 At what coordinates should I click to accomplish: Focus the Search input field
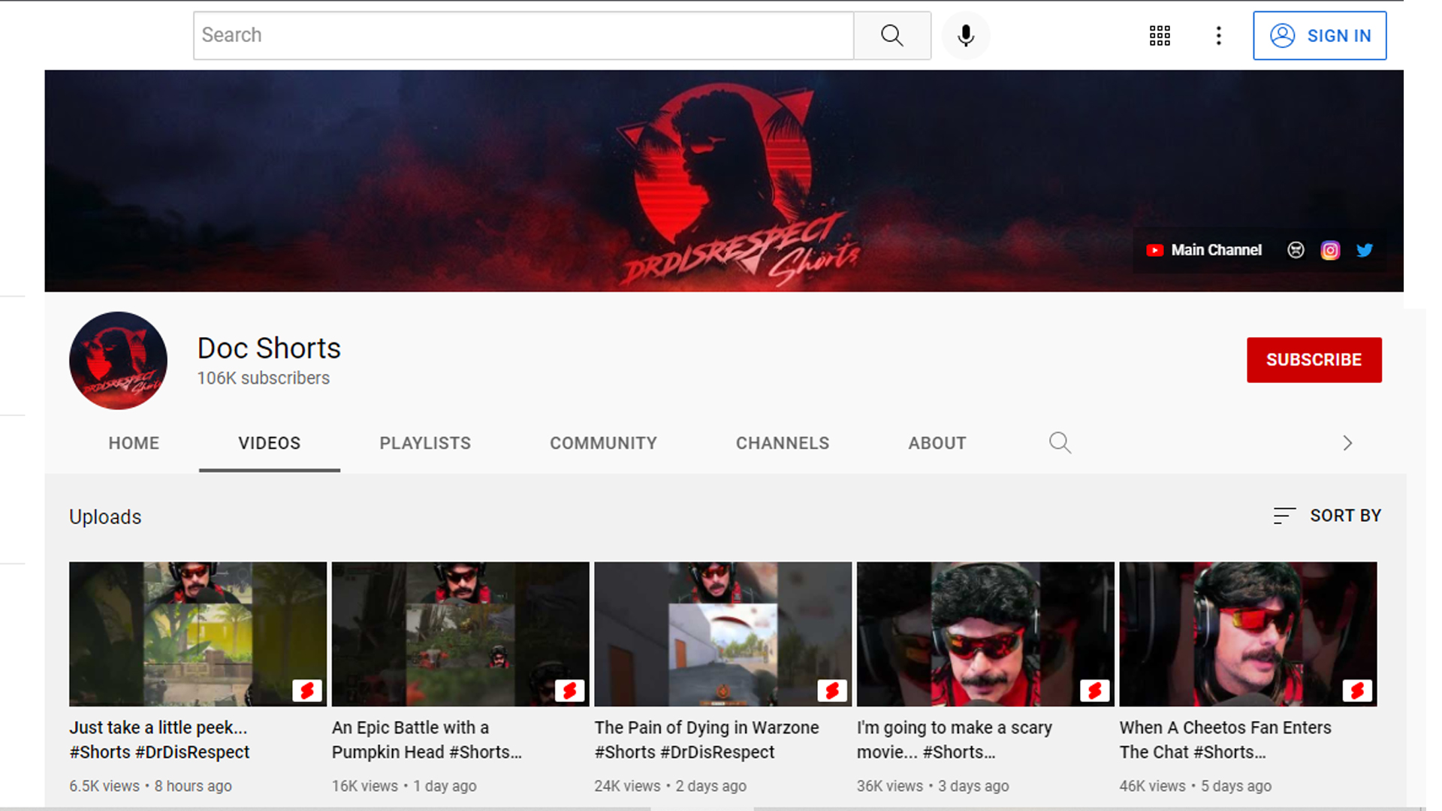tap(523, 35)
